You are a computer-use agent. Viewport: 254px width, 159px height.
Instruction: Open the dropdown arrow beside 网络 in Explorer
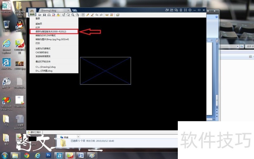78,137
